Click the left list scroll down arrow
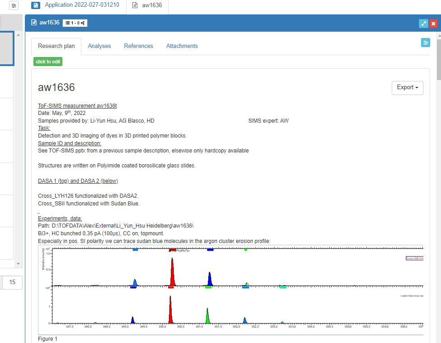Image resolution: width=441 pixels, height=343 pixels. pyautogui.click(x=18, y=264)
